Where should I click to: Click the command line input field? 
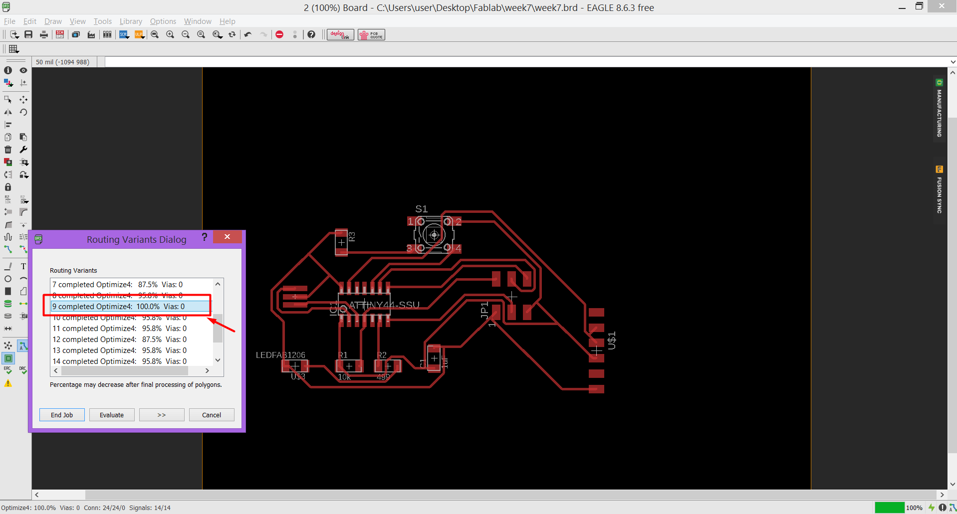(526, 62)
